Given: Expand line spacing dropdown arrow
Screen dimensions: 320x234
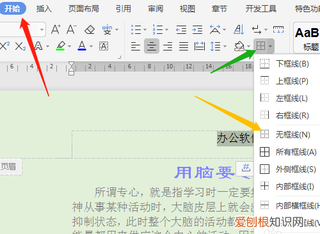Looking at the screenshot, I should coord(225,46).
